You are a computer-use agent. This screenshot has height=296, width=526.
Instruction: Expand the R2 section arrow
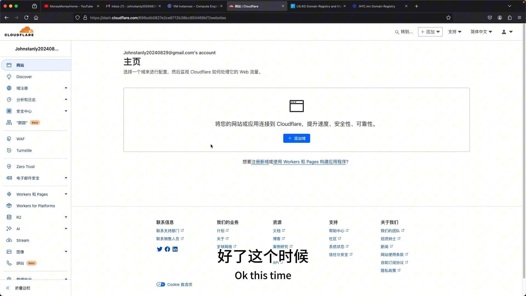tap(66, 217)
